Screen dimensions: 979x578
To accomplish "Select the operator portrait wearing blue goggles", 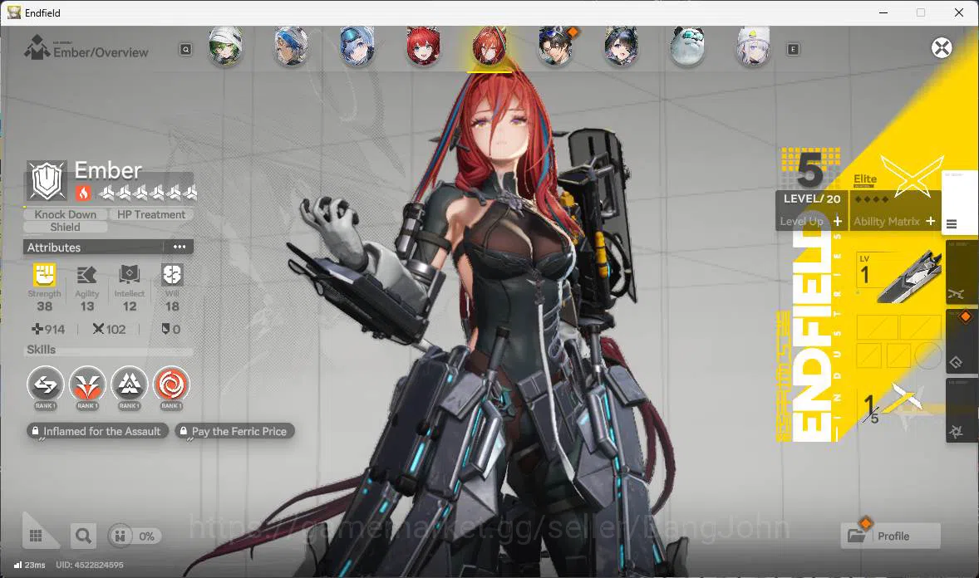I will (357, 47).
